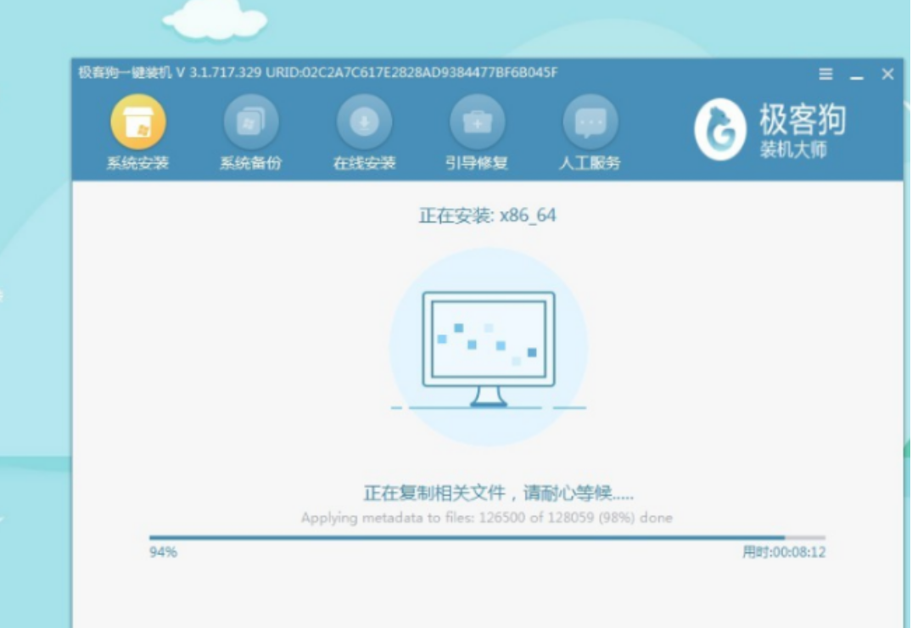Switch to the 系统安装 tab label
Screen dimensions: 912x628
137,163
